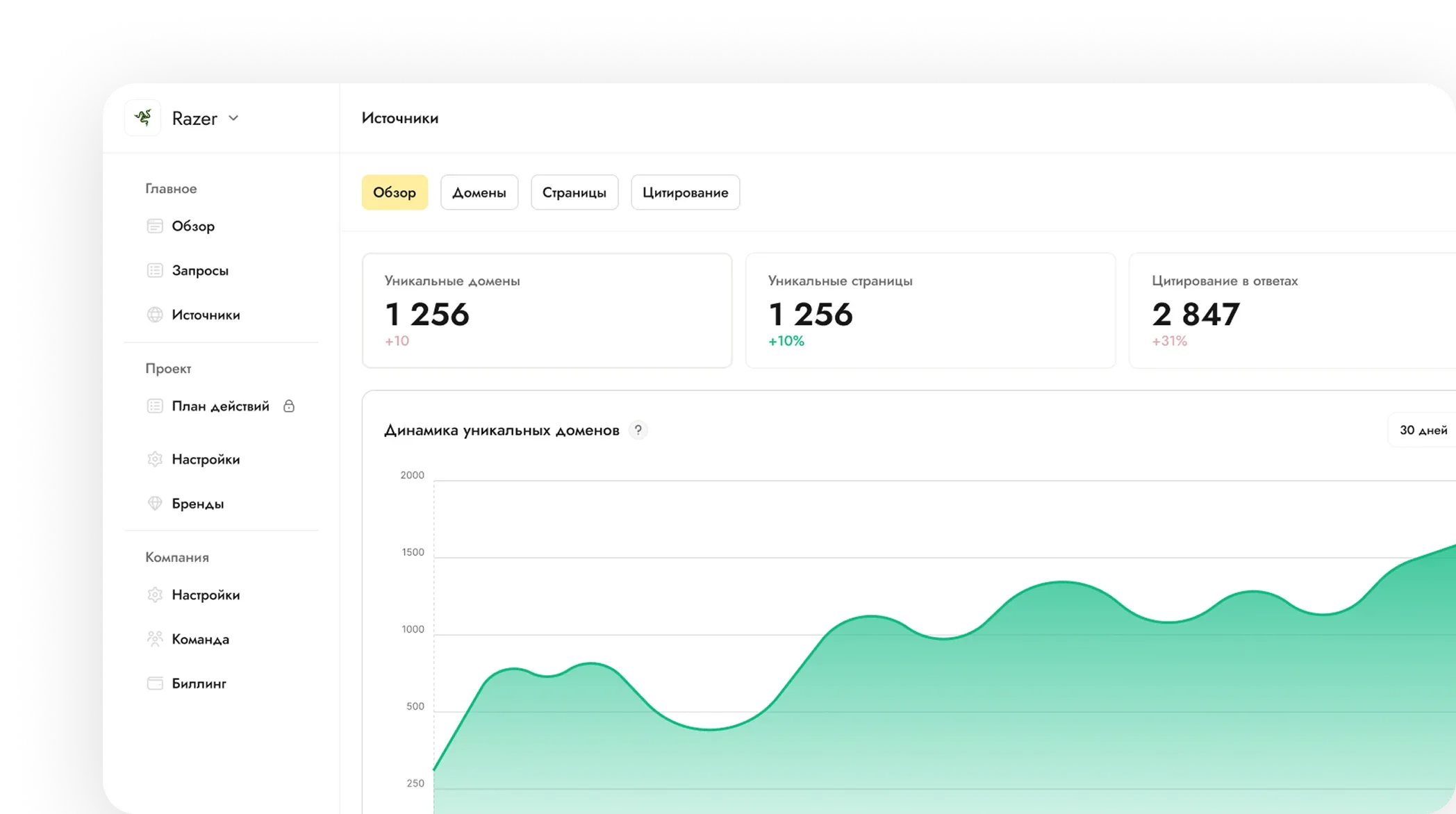Click the Razer logo icon
This screenshot has width=1456, height=814.
[x=143, y=118]
